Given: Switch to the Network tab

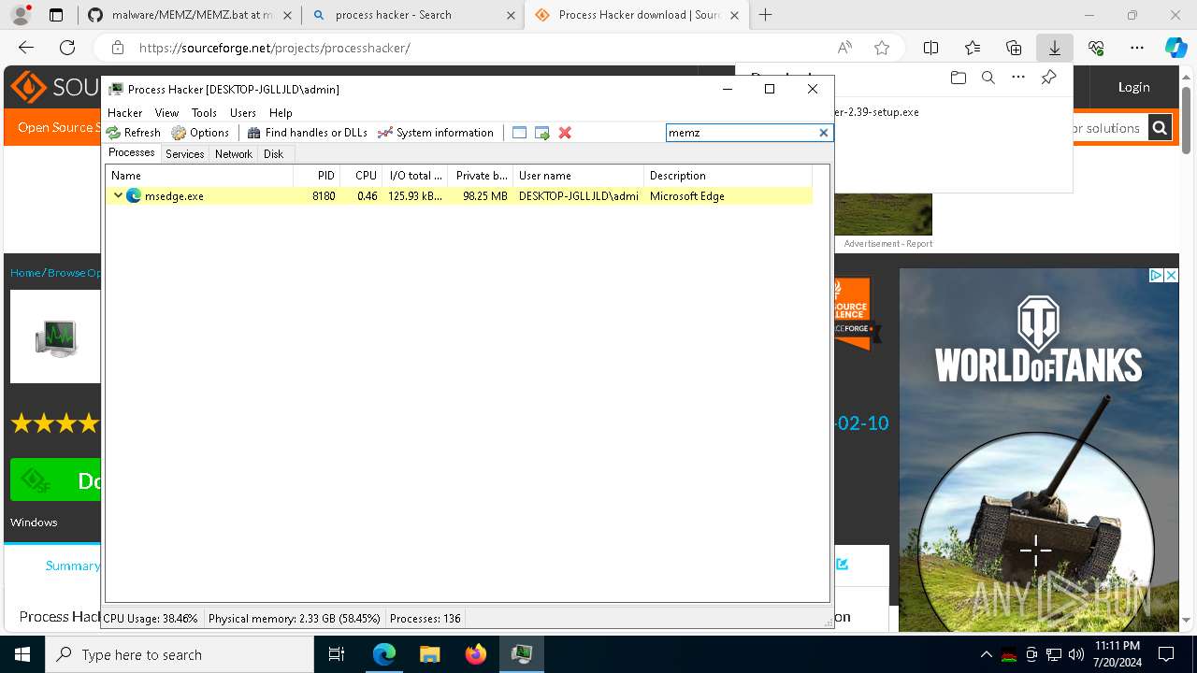Looking at the screenshot, I should pos(234,154).
